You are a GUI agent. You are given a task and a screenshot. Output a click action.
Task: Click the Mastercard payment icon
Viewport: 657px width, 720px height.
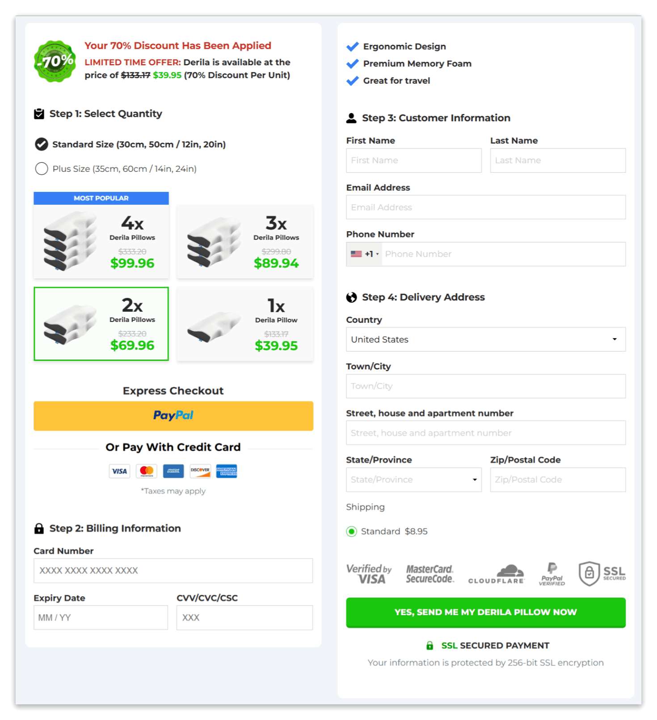147,471
